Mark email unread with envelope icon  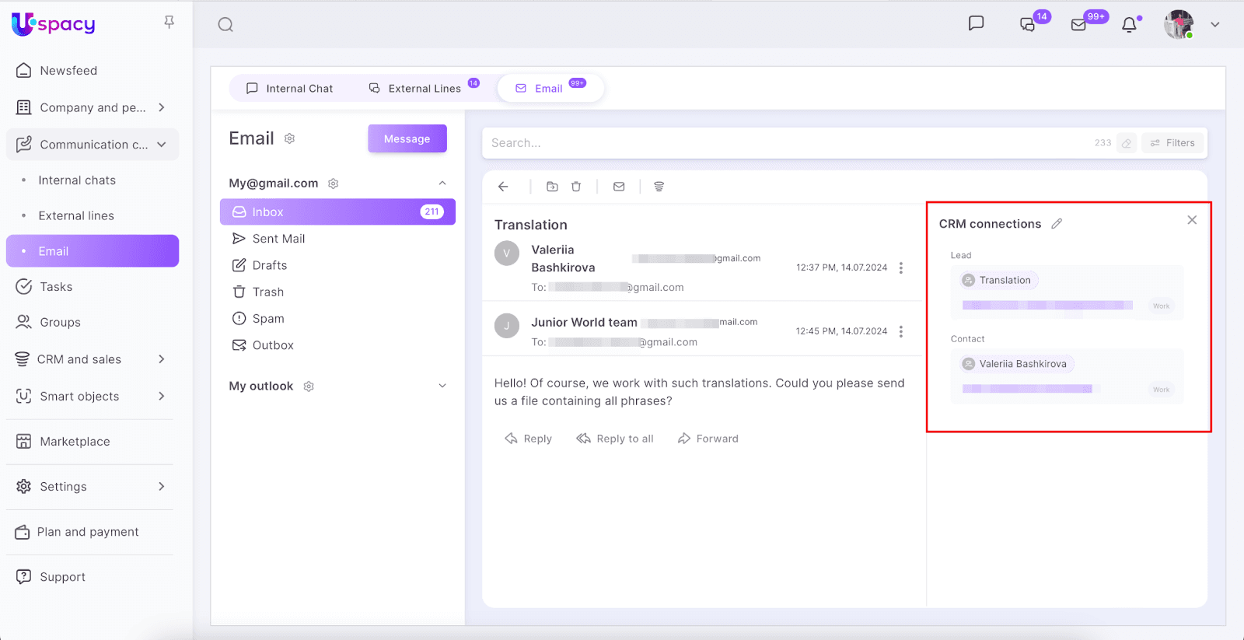click(x=619, y=187)
